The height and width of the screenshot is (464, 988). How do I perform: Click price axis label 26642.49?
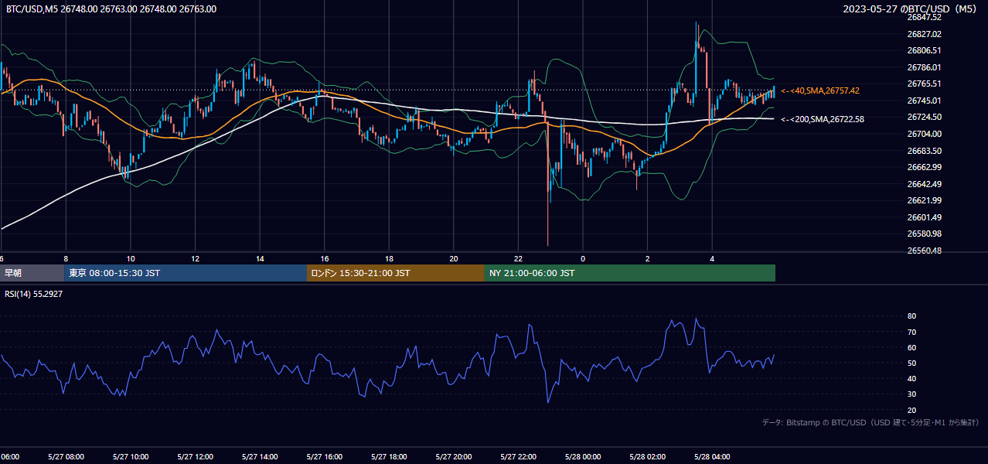(924, 184)
